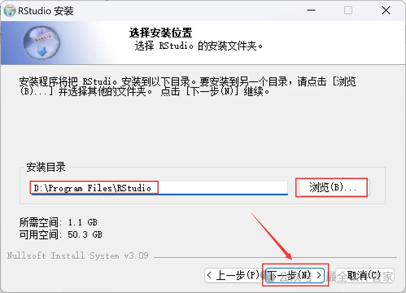Click the 选择 RStudio 的安装文件夹 subtitle
This screenshot has width=406, height=293.
[x=199, y=46]
